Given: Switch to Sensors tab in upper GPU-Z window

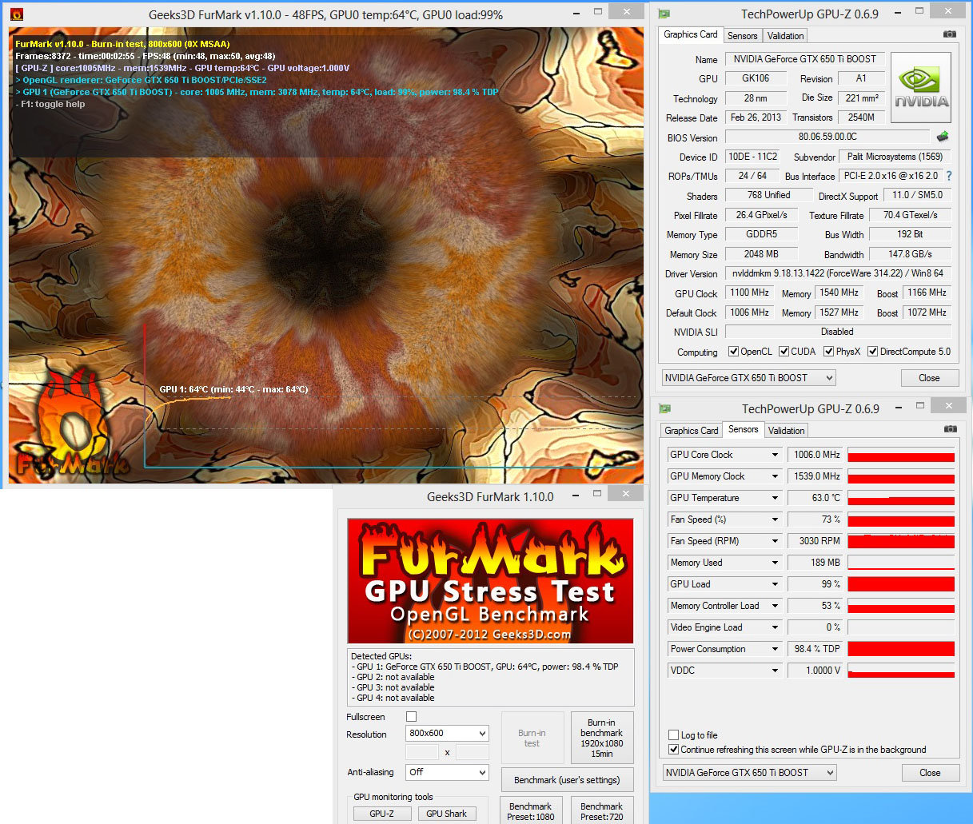Looking at the screenshot, I should pyautogui.click(x=742, y=36).
